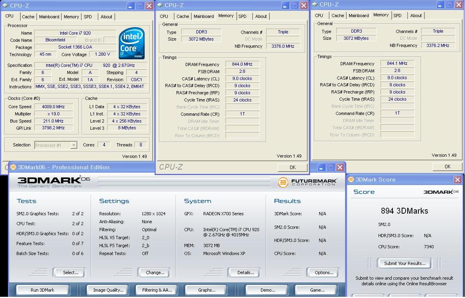Open SPD tab in the left CPU-Z window
The height and width of the screenshot is (298, 465).
pyautogui.click(x=88, y=17)
